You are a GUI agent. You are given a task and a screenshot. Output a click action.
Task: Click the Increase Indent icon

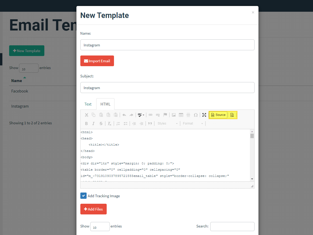tap(141, 123)
